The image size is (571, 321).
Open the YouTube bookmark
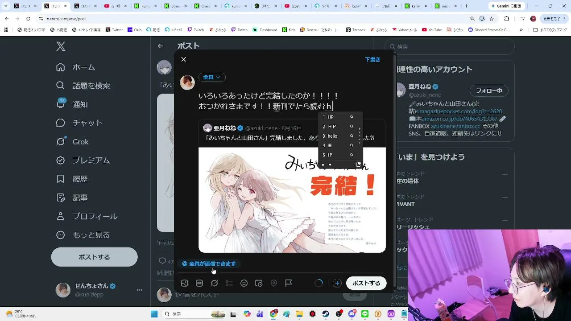(x=432, y=30)
